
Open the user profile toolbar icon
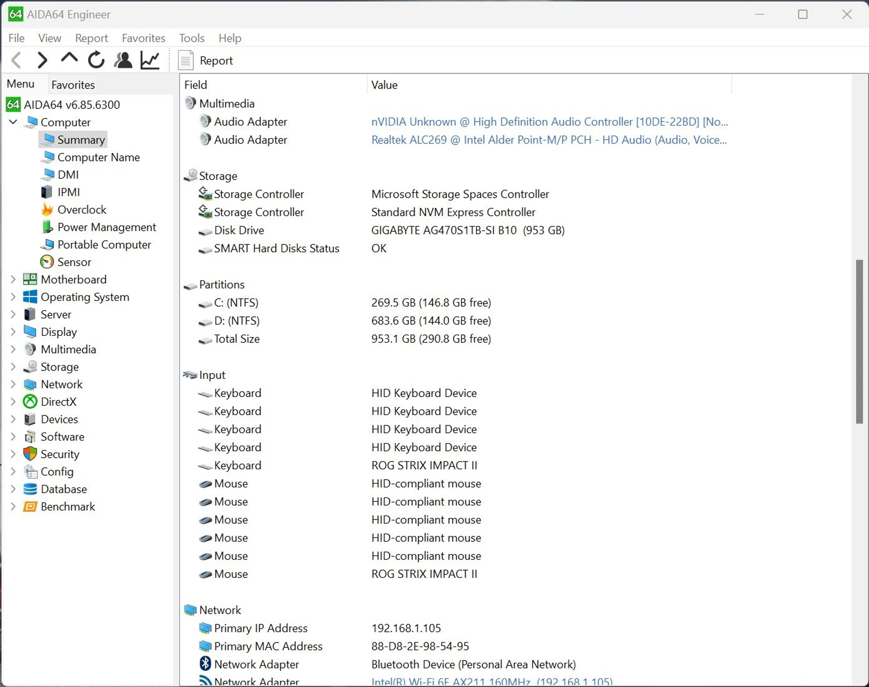(x=123, y=60)
